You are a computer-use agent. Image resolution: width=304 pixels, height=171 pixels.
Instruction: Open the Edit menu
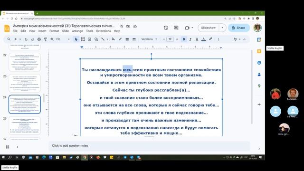coord(23,31)
